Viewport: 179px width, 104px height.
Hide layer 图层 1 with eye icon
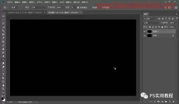(x=145, y=32)
